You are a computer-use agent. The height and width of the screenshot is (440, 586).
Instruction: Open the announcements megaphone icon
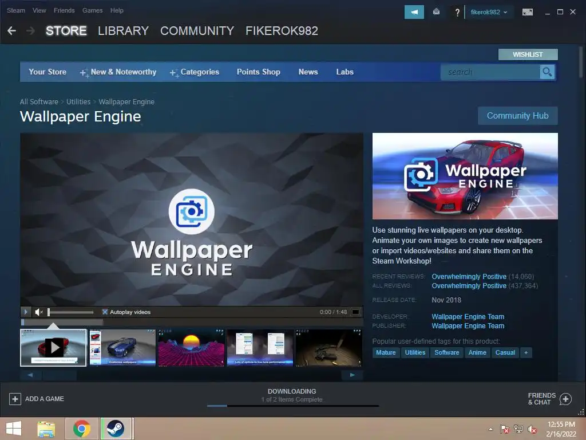tap(414, 12)
